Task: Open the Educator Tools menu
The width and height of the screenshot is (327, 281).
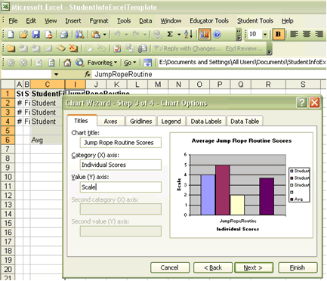Action: 209,21
